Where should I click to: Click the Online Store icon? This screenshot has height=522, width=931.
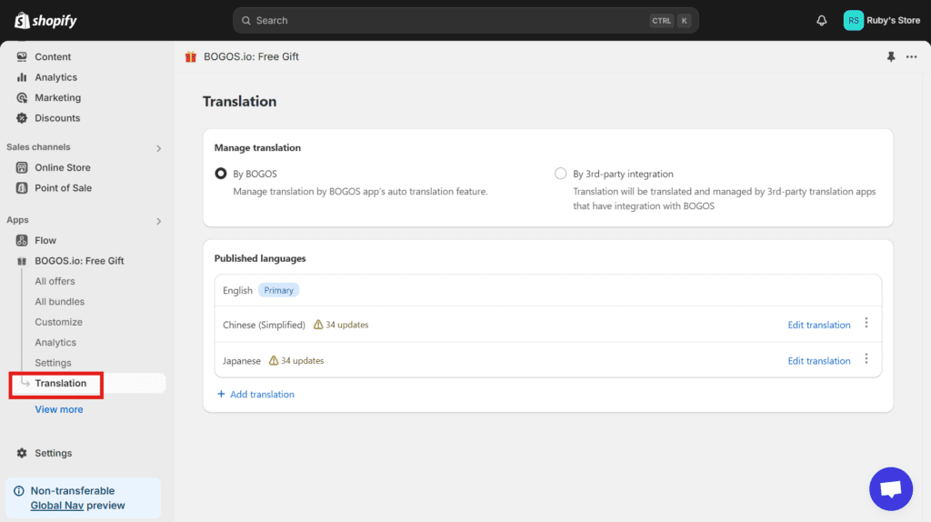click(x=23, y=167)
